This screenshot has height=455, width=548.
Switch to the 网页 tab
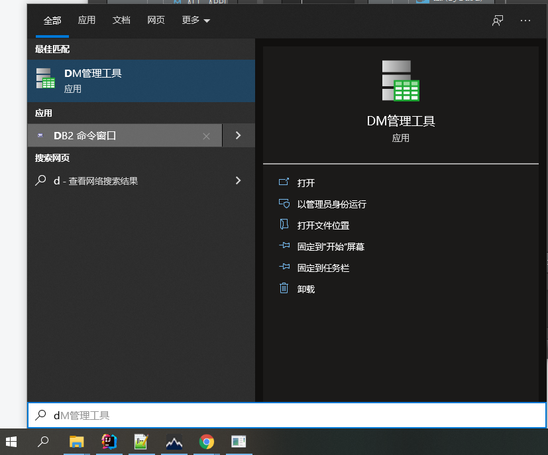click(156, 20)
